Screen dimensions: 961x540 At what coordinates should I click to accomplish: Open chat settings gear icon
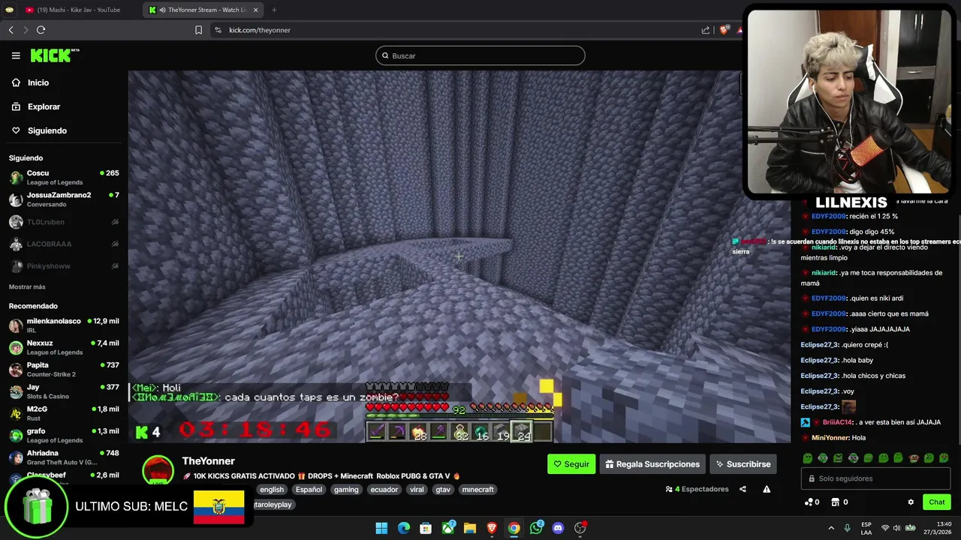coord(911,502)
